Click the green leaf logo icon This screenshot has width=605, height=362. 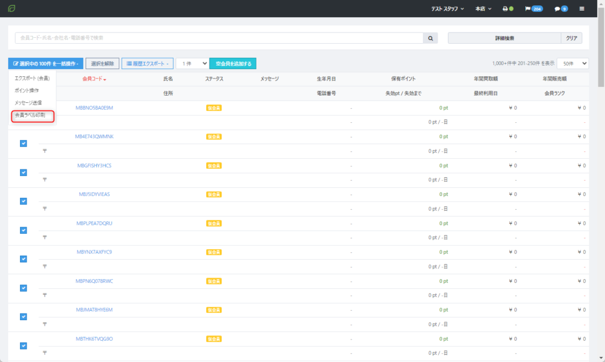tap(12, 9)
